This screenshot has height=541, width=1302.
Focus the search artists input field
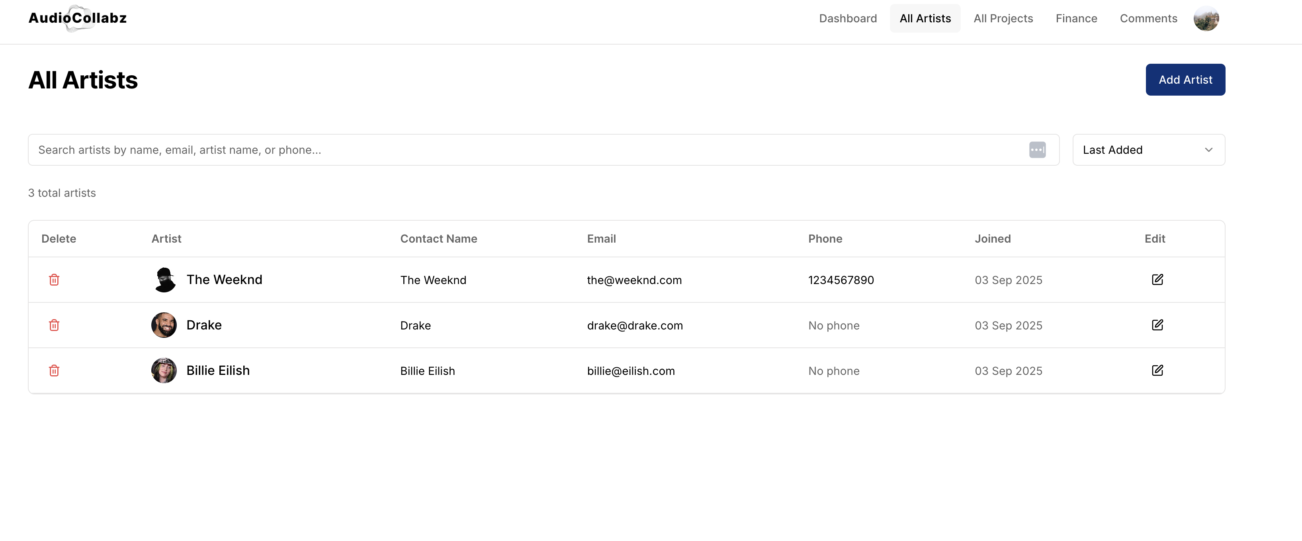[x=526, y=150]
